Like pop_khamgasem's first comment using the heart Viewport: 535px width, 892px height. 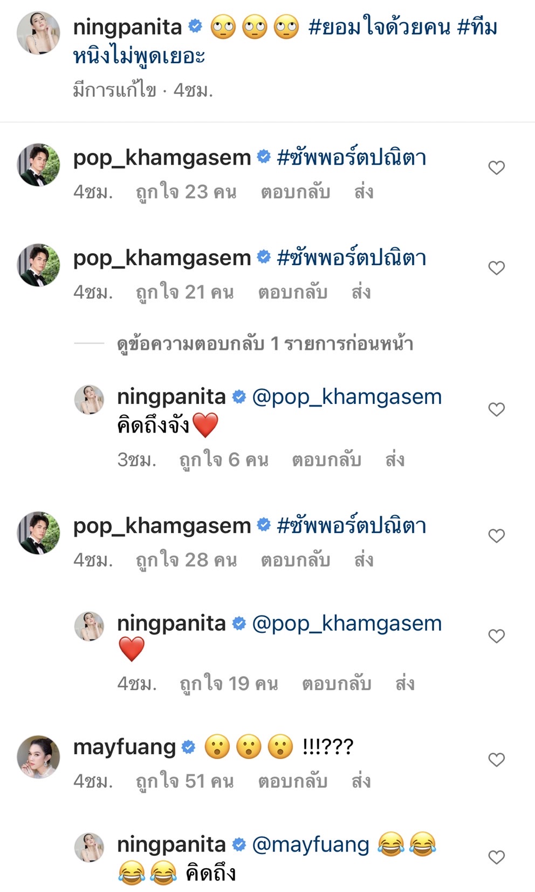(497, 167)
